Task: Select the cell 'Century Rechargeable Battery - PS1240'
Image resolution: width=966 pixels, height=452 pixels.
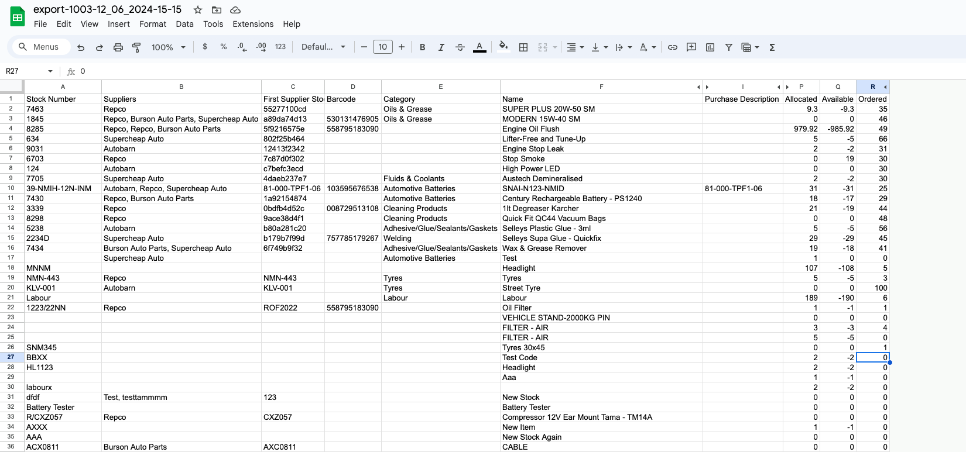Action: click(601, 198)
